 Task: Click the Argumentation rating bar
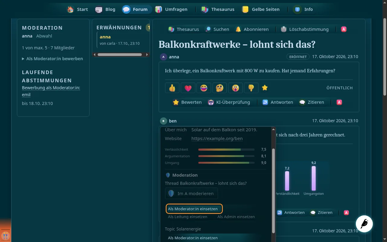click(226, 156)
